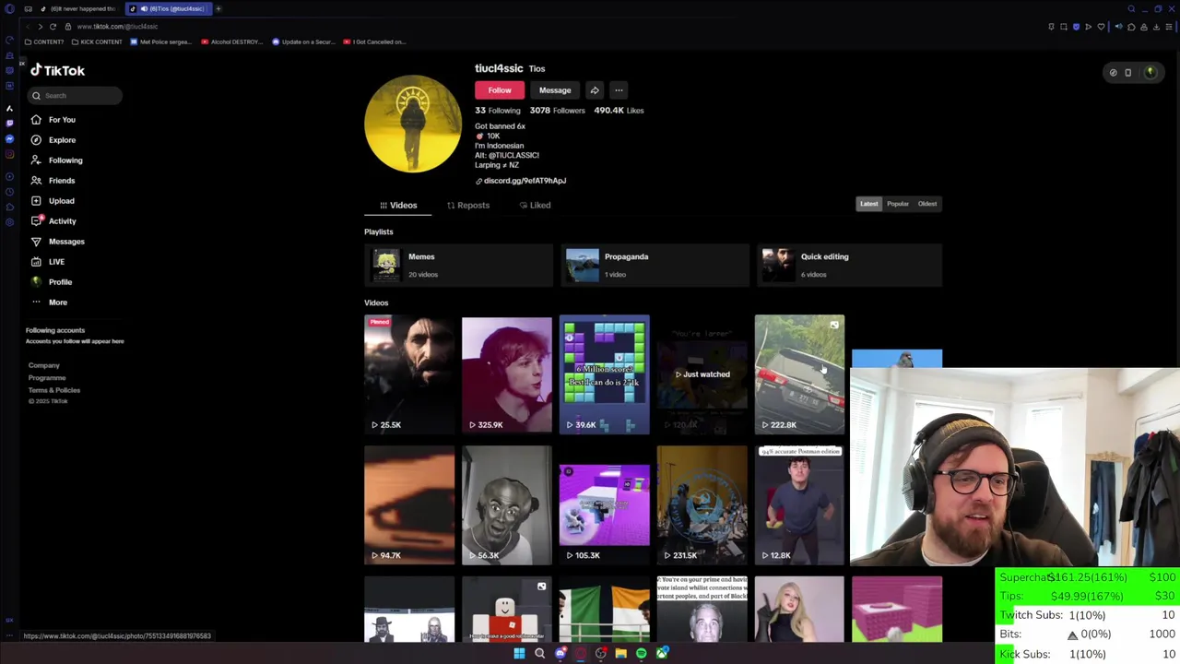Sort videos by Latest
The height and width of the screenshot is (664, 1180).
[x=869, y=204]
